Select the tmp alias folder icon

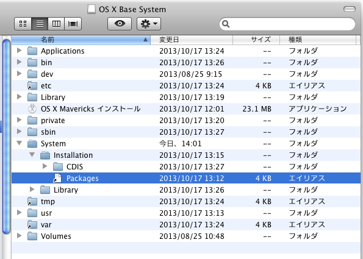point(32,201)
